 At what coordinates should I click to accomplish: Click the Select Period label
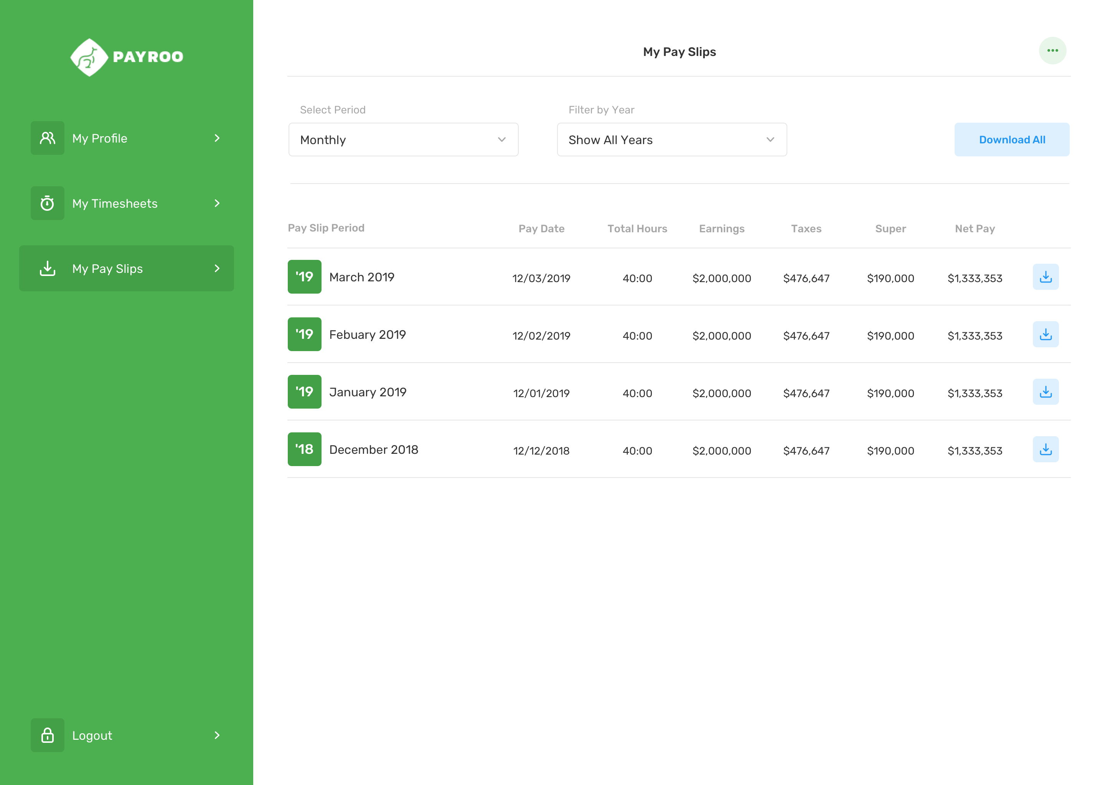(x=332, y=110)
